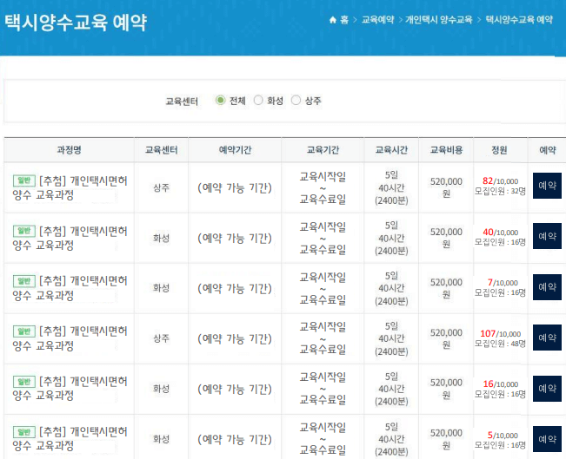566x459 pixels.
Task: Click 예약 button for 16/10,000 row
Action: click(x=547, y=389)
